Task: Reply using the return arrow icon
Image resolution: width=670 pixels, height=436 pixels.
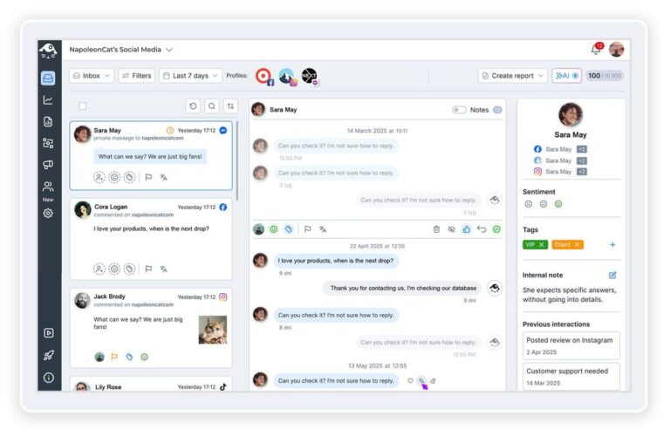Action: coord(482,229)
